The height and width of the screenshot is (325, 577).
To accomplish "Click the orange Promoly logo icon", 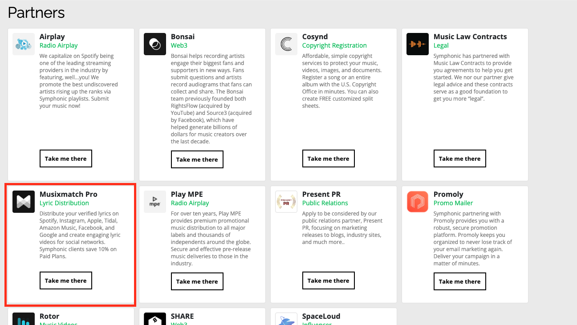I will [418, 202].
